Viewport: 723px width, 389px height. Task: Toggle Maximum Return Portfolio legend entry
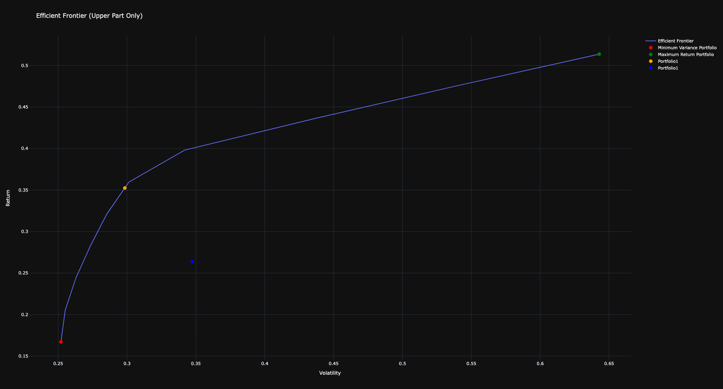[x=686, y=55]
